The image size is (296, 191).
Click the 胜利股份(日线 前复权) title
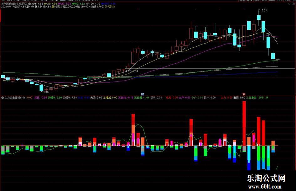(14, 4)
